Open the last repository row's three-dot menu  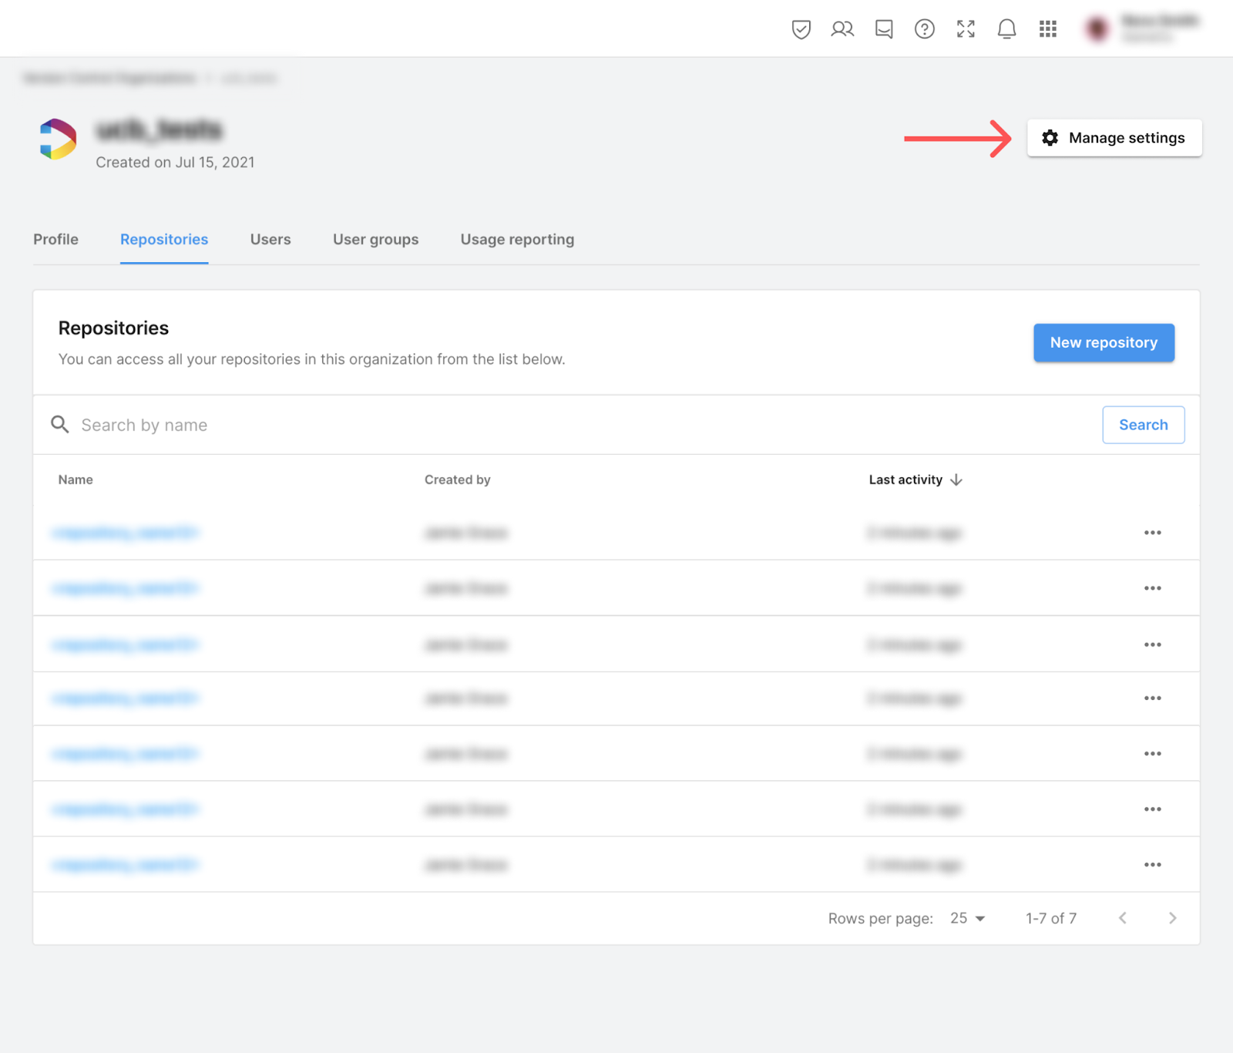click(x=1152, y=865)
